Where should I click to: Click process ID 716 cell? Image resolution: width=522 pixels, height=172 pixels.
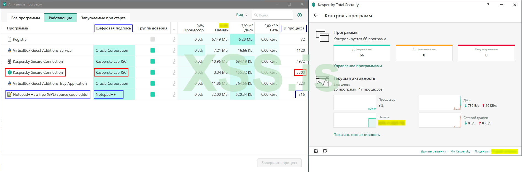point(302,94)
